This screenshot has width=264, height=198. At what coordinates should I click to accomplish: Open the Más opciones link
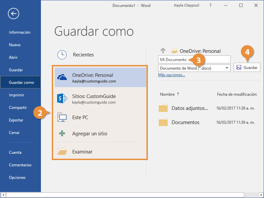coord(172,75)
